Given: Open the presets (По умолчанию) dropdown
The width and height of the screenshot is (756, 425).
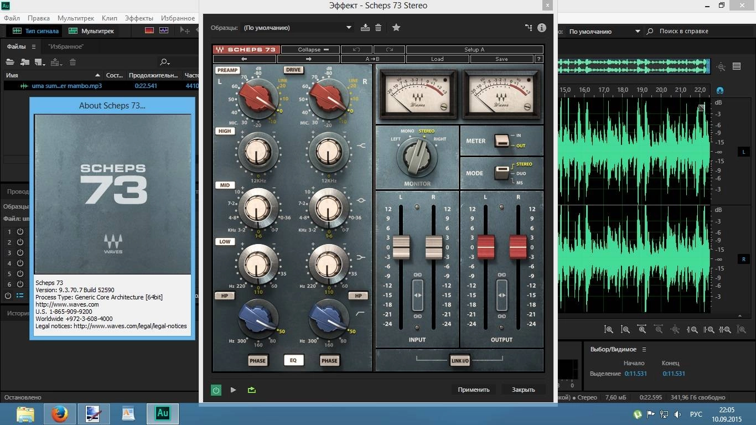Looking at the screenshot, I should [298, 28].
